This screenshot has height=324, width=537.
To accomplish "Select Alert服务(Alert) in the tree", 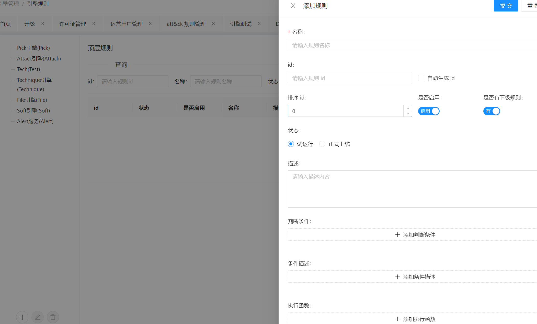I will pos(35,121).
